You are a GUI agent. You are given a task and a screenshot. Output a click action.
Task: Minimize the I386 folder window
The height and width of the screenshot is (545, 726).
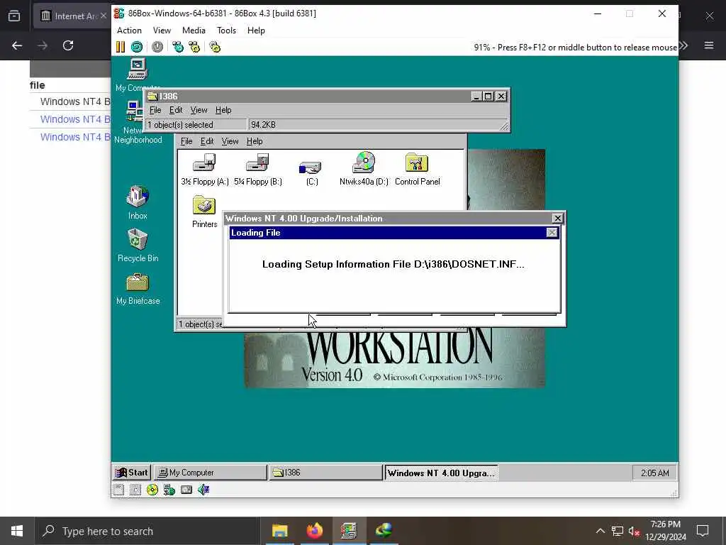pos(477,96)
